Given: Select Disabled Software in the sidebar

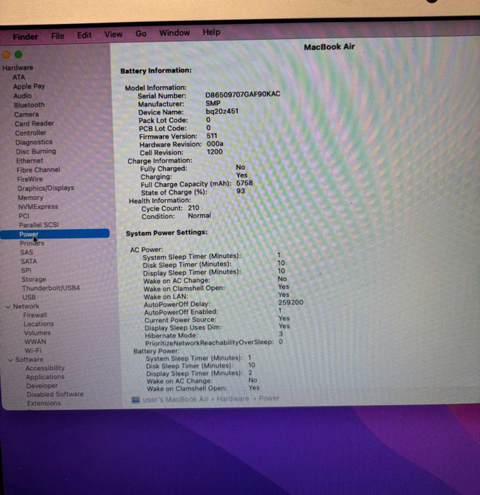Looking at the screenshot, I should pyautogui.click(x=55, y=395).
